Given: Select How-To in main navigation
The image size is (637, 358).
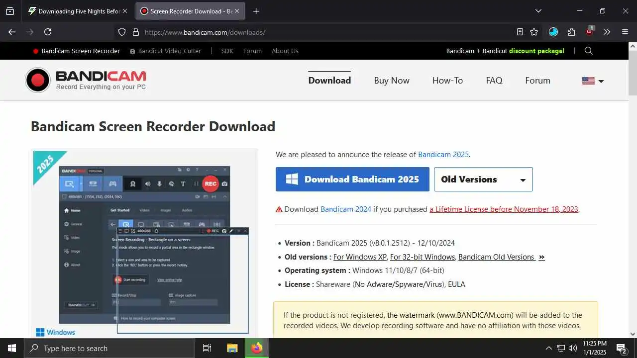Looking at the screenshot, I should [x=447, y=81].
